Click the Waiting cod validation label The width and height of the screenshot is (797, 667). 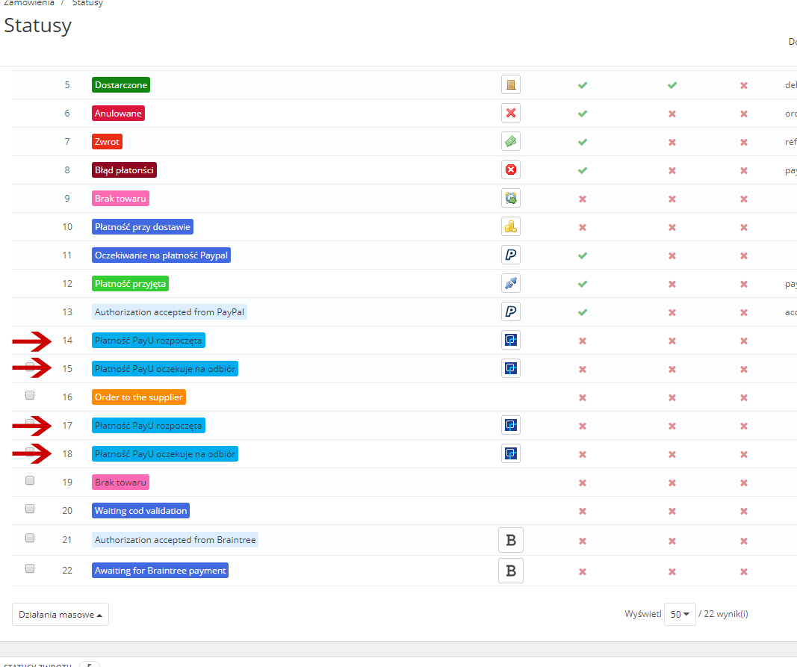[x=140, y=511]
